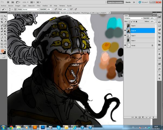The image size is (163, 130).
Task: Select the 3D Object Rotate tool
Action: (x=2, y=44)
